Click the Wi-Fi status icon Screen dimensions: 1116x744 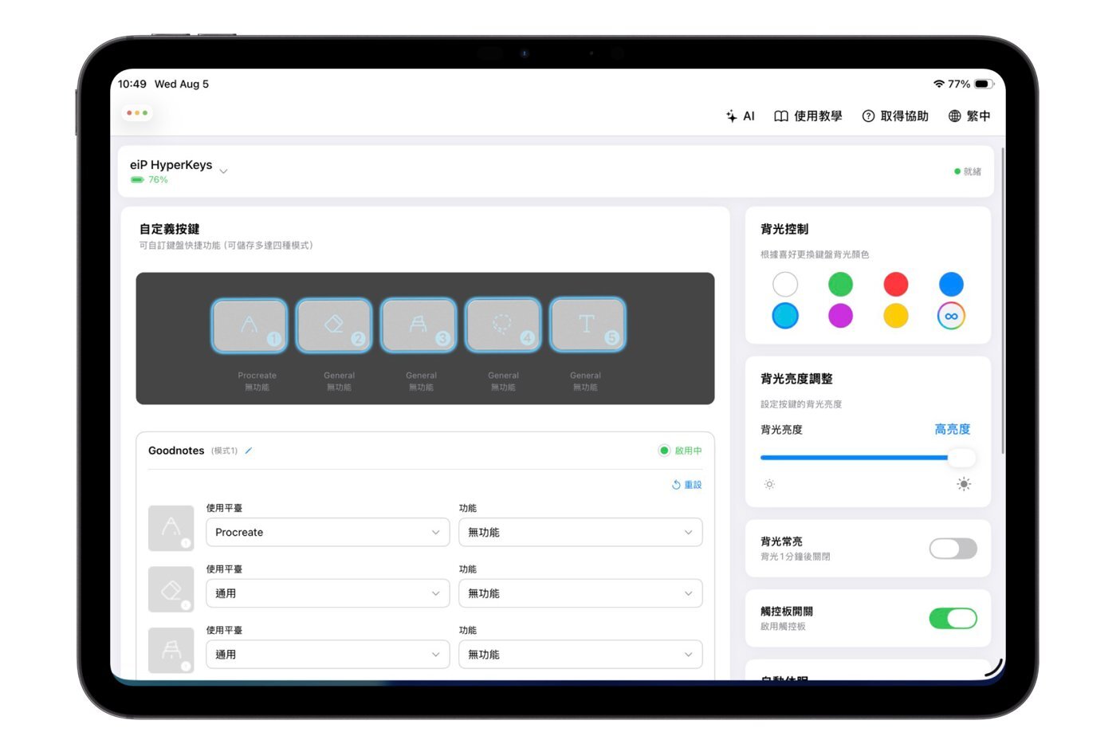coord(939,84)
